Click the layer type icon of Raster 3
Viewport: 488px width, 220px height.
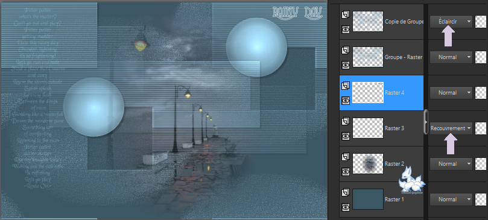click(x=346, y=121)
